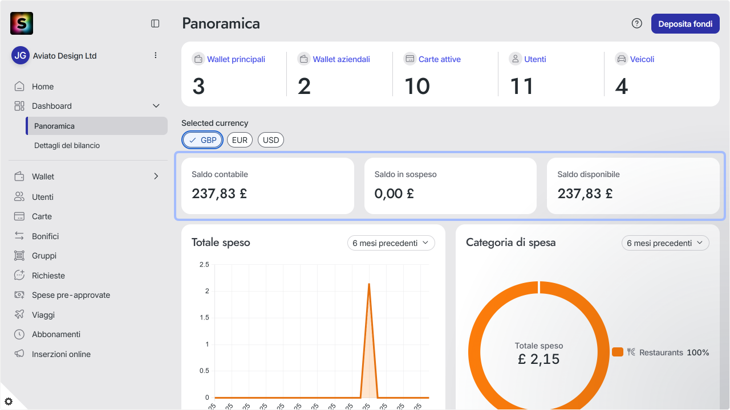Click the Wallet icon in the sidebar
Viewport: 730px width, 410px height.
(x=19, y=177)
